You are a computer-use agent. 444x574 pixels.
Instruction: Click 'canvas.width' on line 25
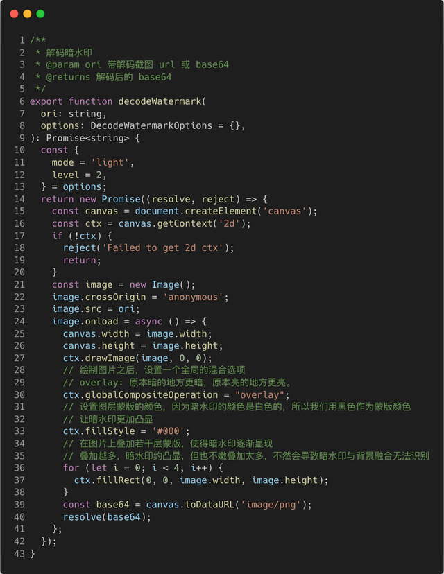click(96, 334)
